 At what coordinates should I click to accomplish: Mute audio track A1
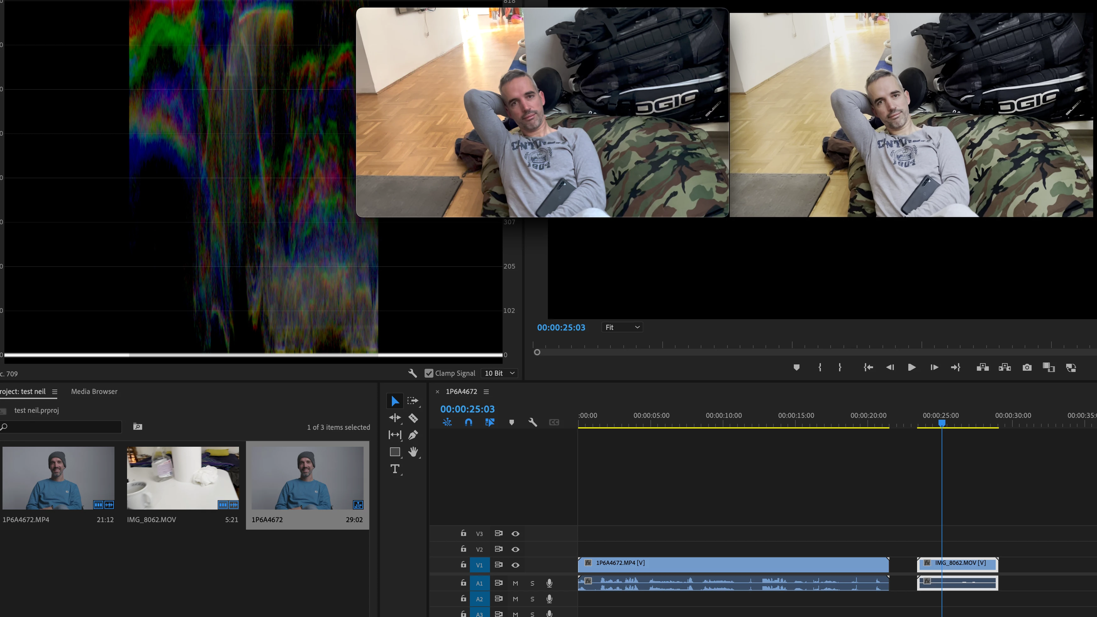tap(515, 583)
